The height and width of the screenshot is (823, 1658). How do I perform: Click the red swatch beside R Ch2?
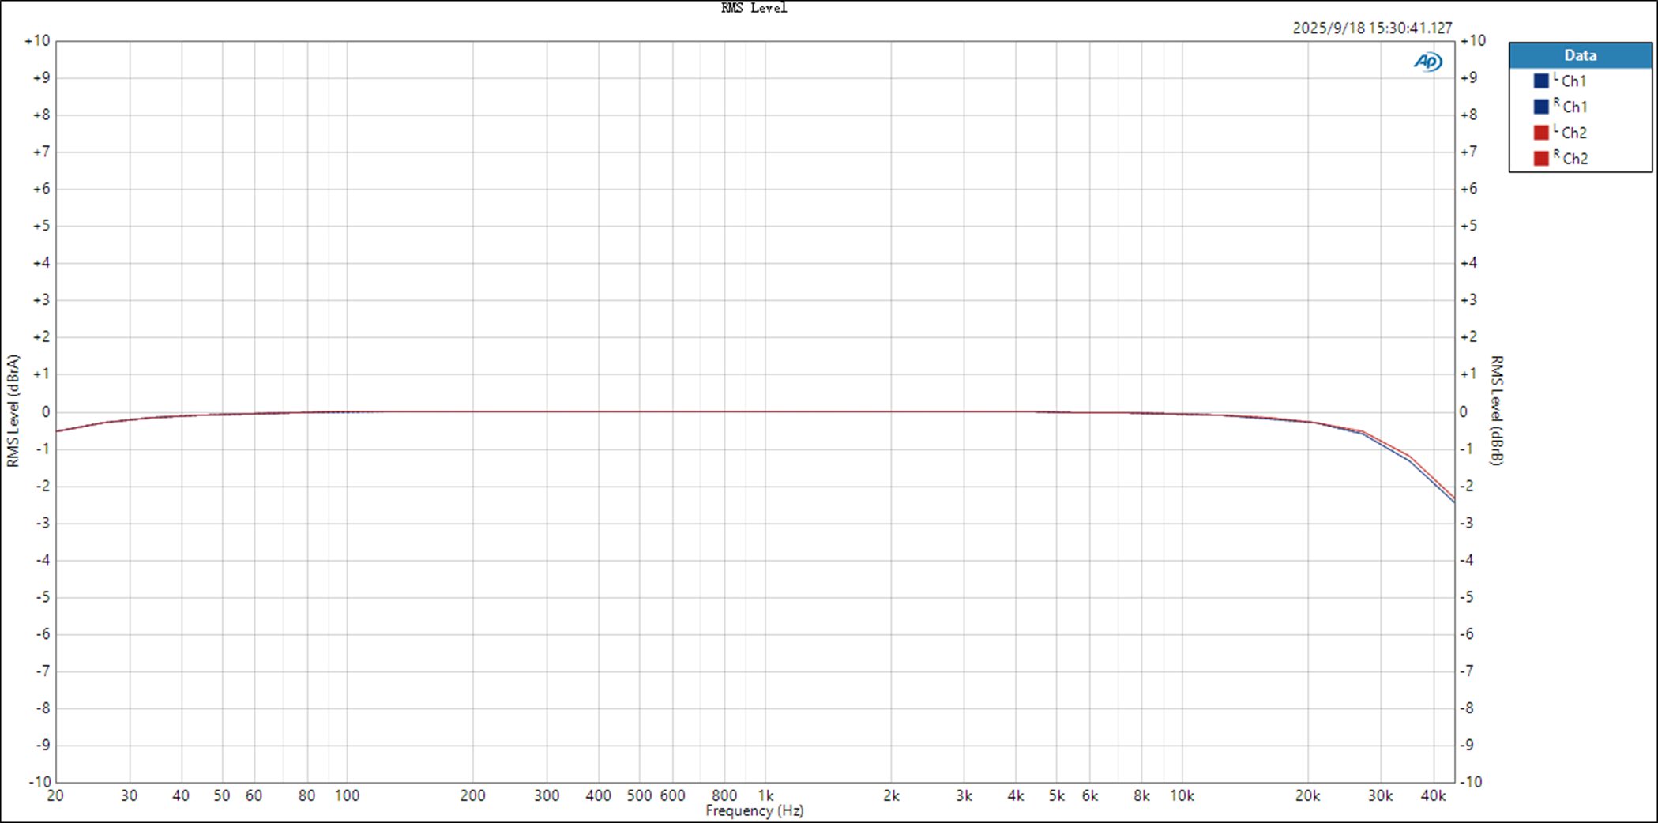coord(1540,159)
